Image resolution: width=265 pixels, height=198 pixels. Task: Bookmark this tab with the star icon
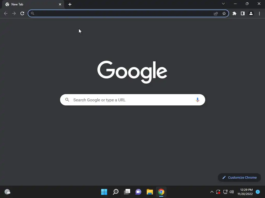(x=224, y=13)
